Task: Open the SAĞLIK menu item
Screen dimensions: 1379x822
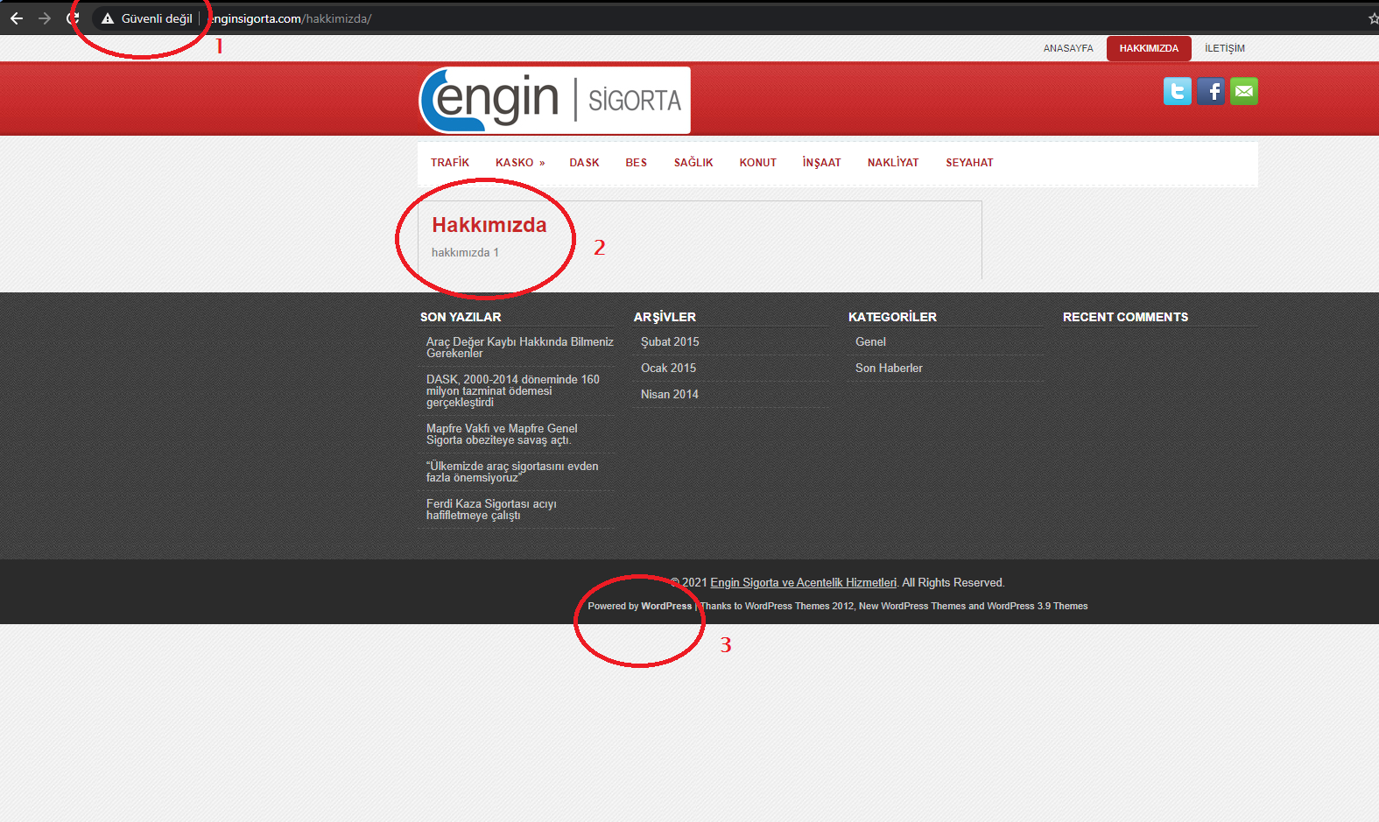Action: [693, 163]
